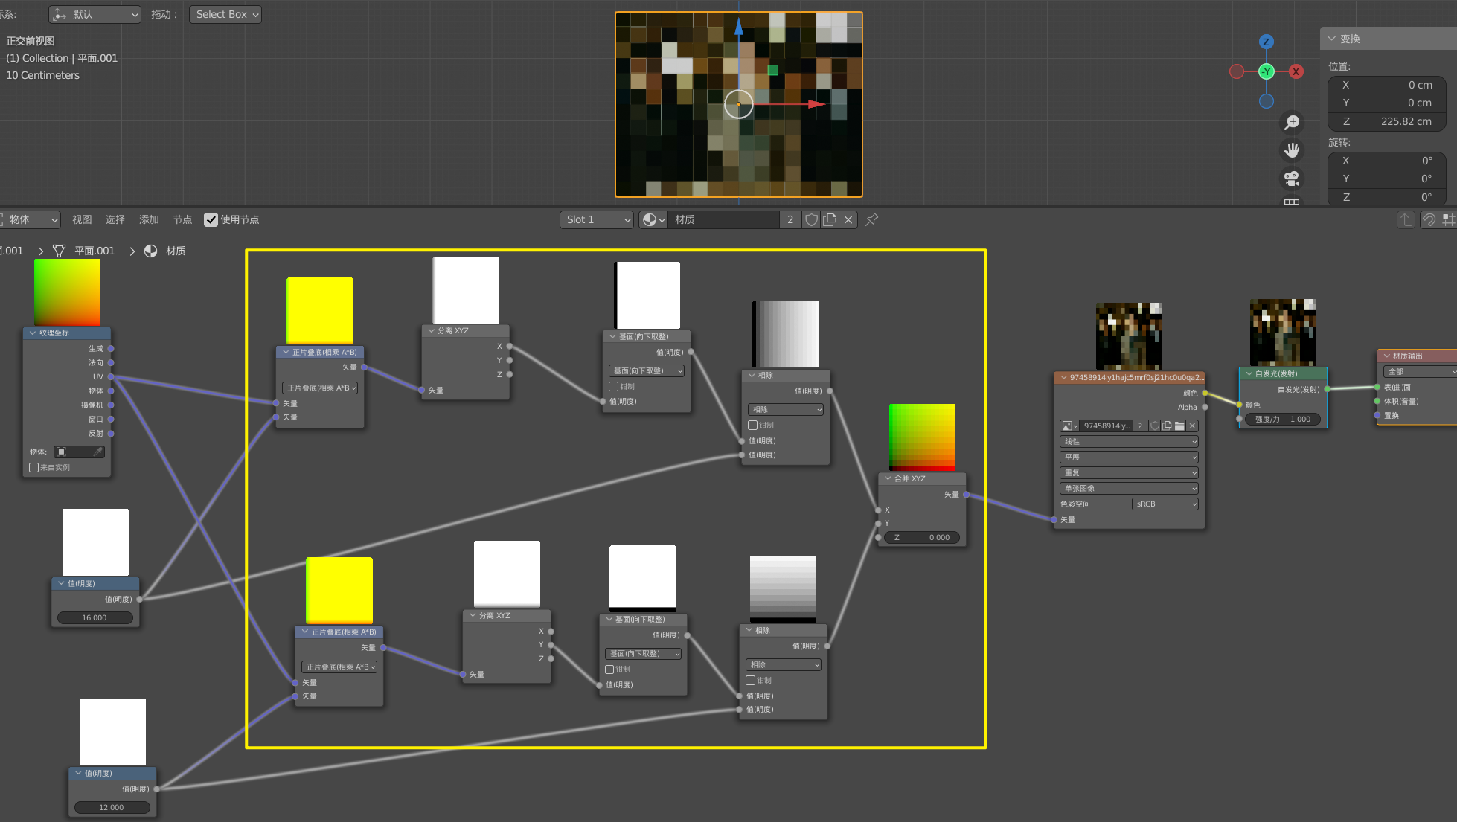
Task: Open the Select Box drag dropdown
Action: click(x=225, y=14)
